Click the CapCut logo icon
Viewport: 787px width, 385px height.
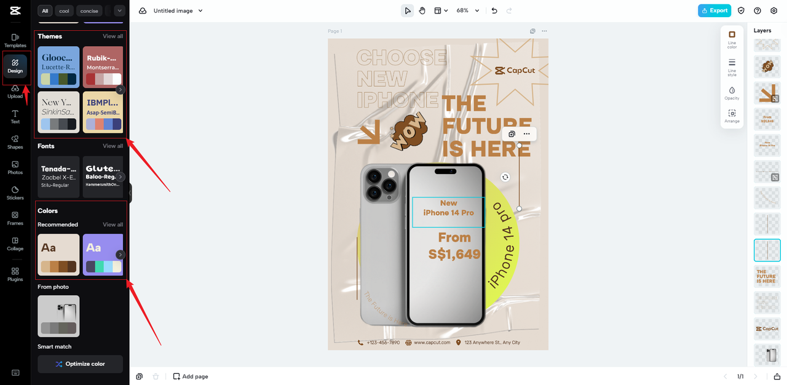[15, 10]
